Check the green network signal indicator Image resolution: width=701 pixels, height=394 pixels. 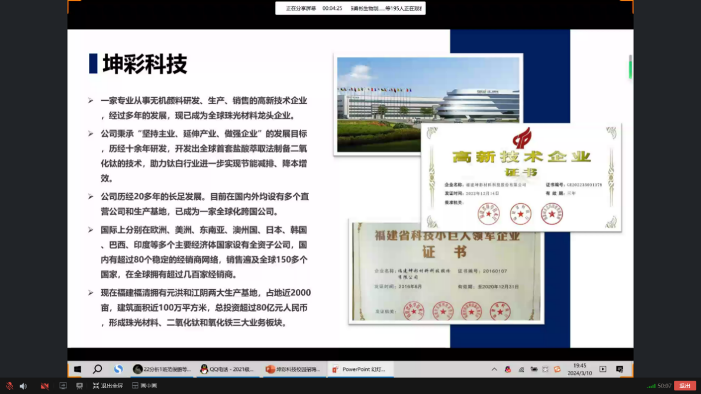pos(651,386)
